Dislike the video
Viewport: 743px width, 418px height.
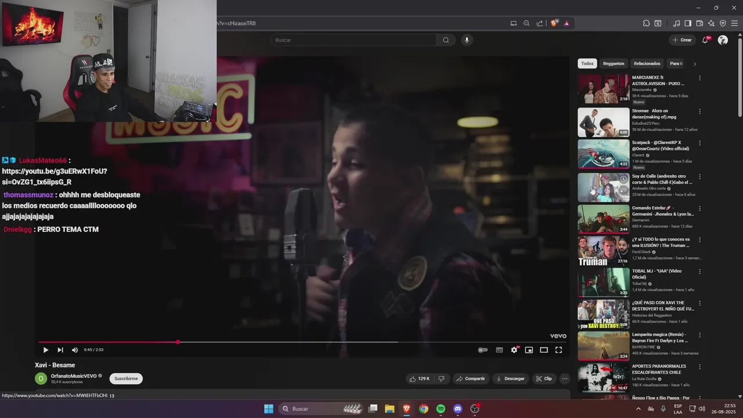[441, 379]
